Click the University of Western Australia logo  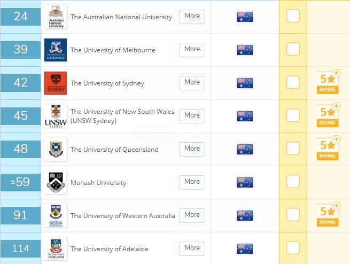[x=56, y=215]
